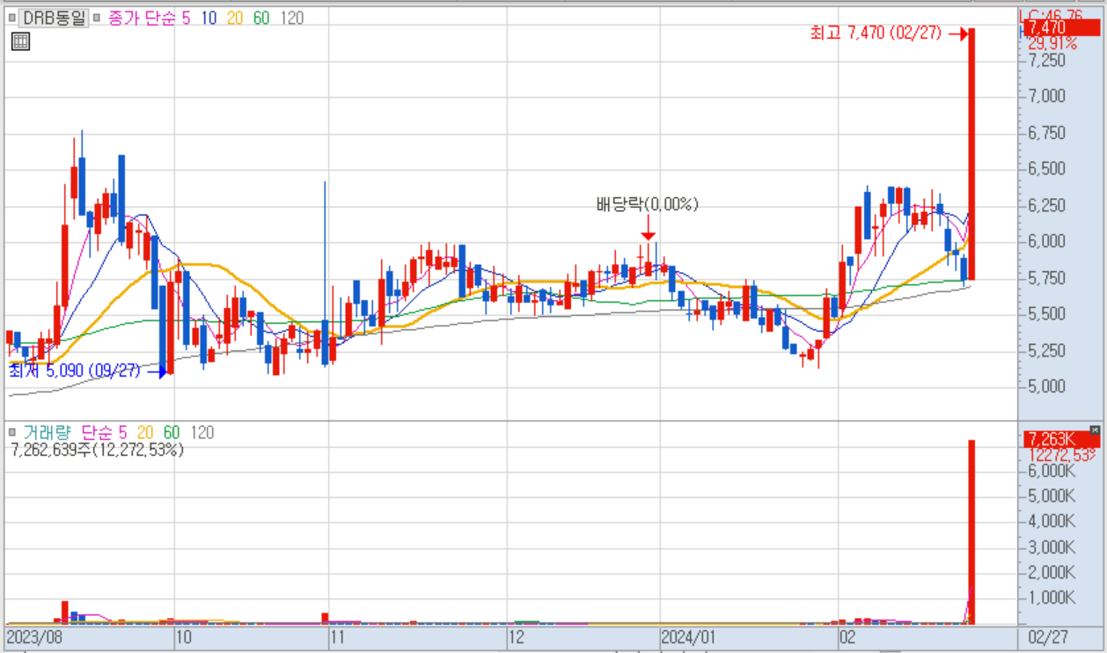Click the 12 month date axis label

[517, 636]
